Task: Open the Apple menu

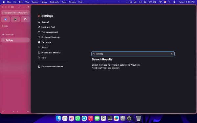Action: (4, 2)
